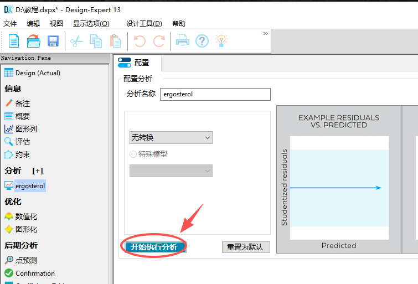Screen dimensions: 418x284
Task: Open the disabled dropdown below 特殊模型
Action: (x=171, y=171)
